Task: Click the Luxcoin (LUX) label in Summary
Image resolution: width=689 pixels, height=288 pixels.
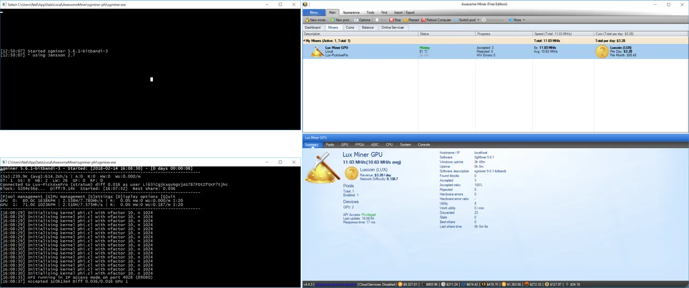Action: pyautogui.click(x=374, y=170)
